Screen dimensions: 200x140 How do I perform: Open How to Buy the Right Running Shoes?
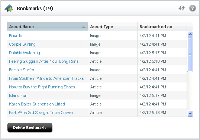click(x=42, y=87)
